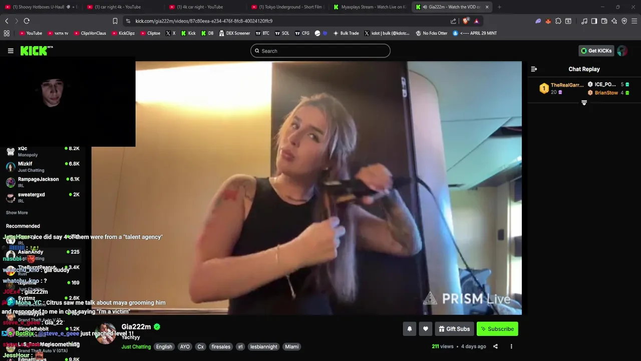Image resolution: width=641 pixels, height=361 pixels.
Task: Select the lesbiannight tag
Action: 263,346
